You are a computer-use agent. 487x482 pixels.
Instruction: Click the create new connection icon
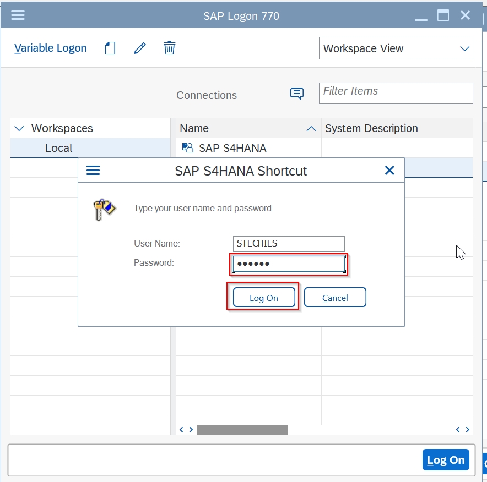pos(110,48)
